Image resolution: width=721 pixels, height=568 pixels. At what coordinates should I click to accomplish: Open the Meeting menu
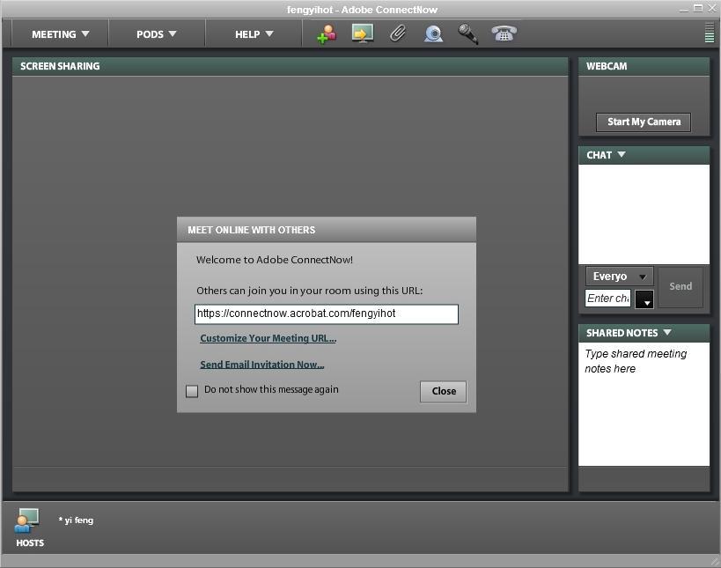pos(60,34)
